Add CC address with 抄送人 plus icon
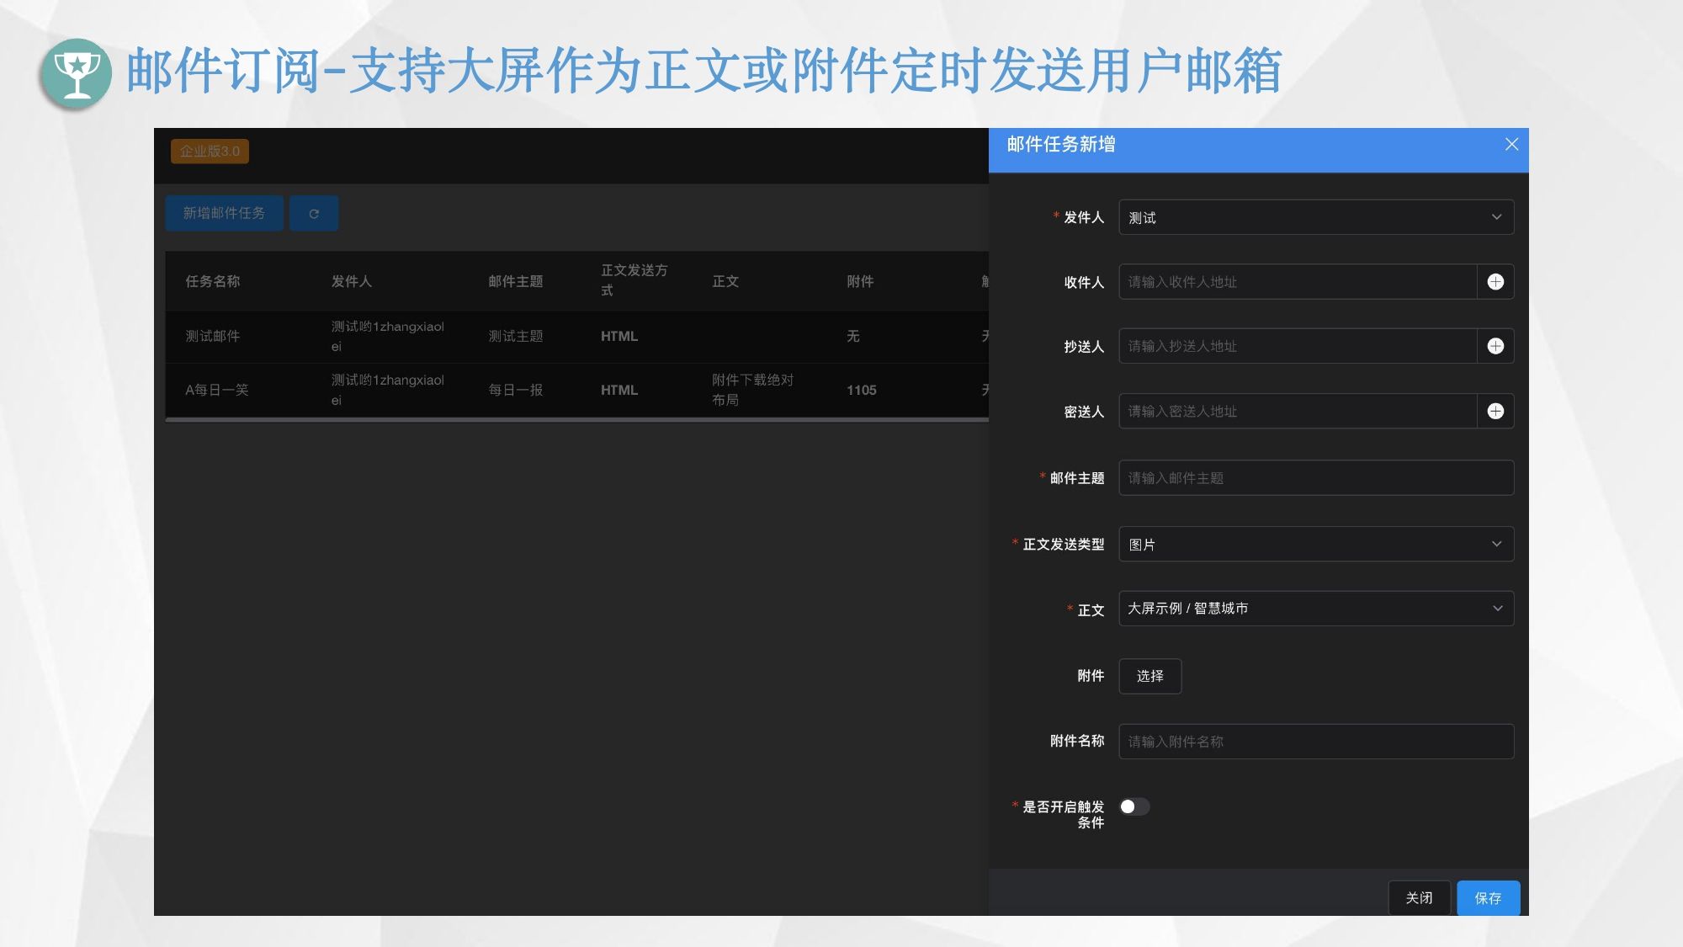The width and height of the screenshot is (1683, 947). click(1495, 346)
